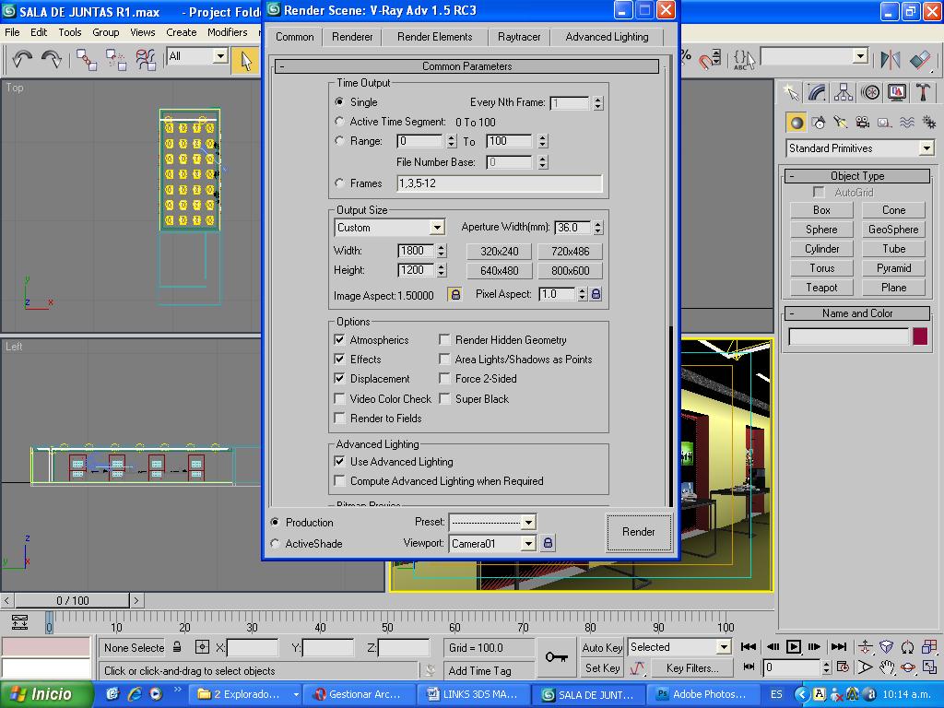Open the Hierarchy command panel tab
Screen dimensions: 944x708
tap(844, 92)
